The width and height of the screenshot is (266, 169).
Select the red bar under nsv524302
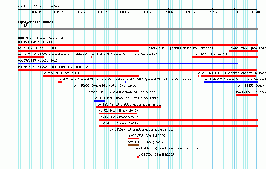click(x=118, y=114)
